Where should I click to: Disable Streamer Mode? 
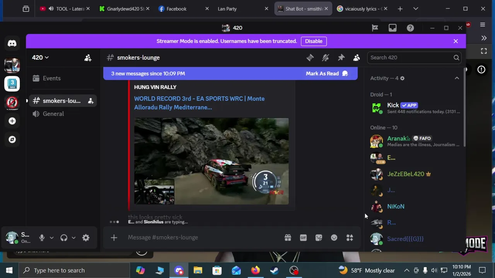coord(314,41)
